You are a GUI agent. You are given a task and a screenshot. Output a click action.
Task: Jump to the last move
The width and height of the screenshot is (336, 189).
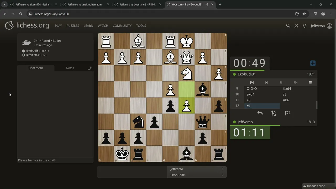(x=296, y=82)
